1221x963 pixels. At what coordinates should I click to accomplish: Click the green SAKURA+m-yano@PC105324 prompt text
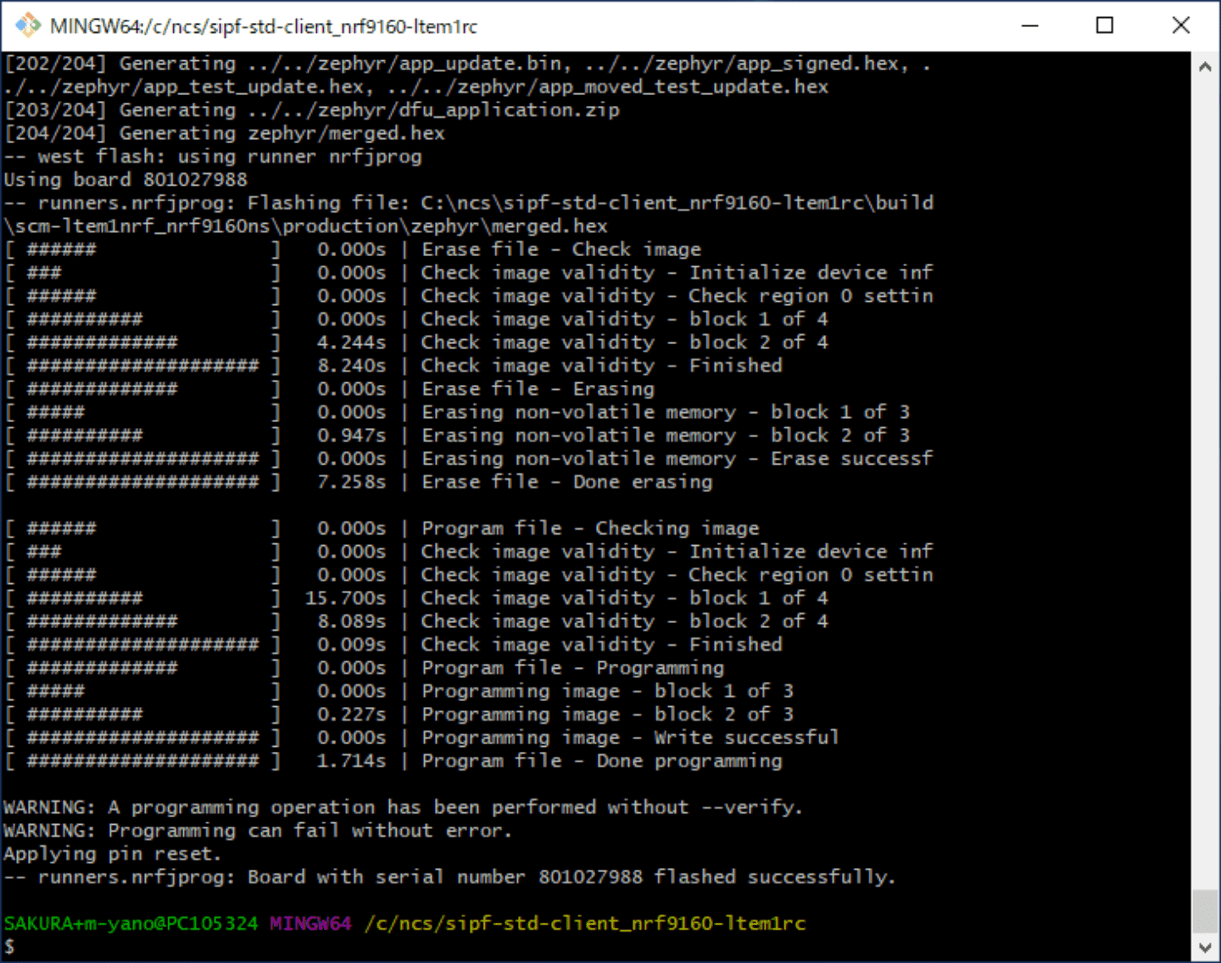coord(131,923)
